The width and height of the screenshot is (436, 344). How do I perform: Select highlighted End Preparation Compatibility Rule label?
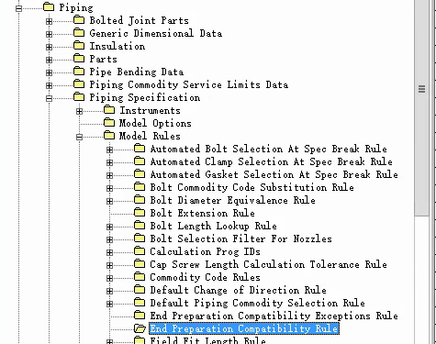click(244, 328)
